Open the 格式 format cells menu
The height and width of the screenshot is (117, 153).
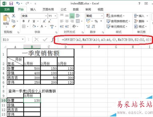click(x=140, y=27)
